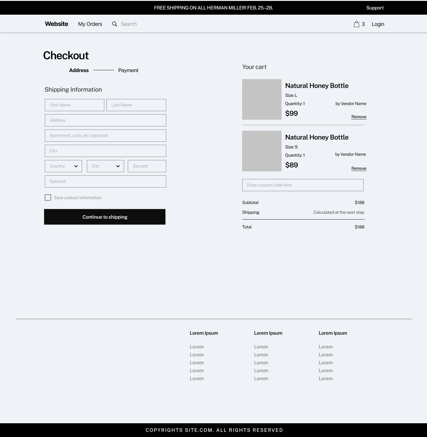427x437 pixels.
Task: Click the Checkout page heading
Action: click(66, 56)
